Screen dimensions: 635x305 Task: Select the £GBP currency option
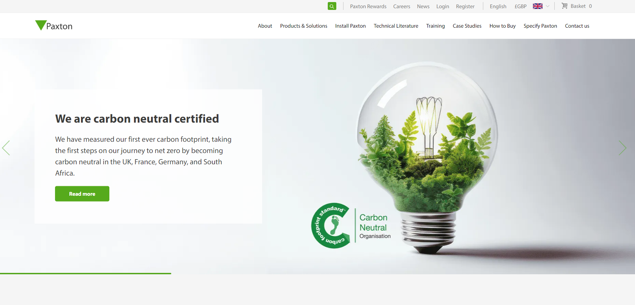520,6
